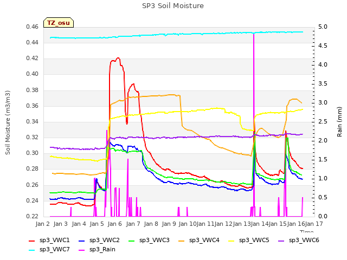
Task: Click the 5.0 rain axis value
Action: [323, 27]
